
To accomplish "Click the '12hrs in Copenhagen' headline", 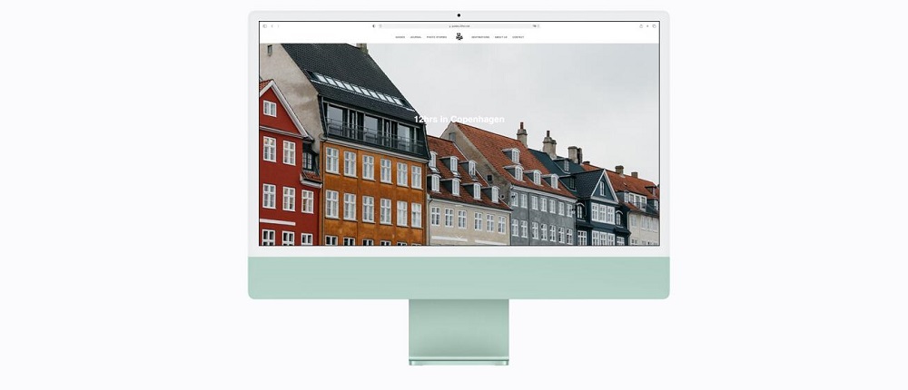I will point(459,119).
